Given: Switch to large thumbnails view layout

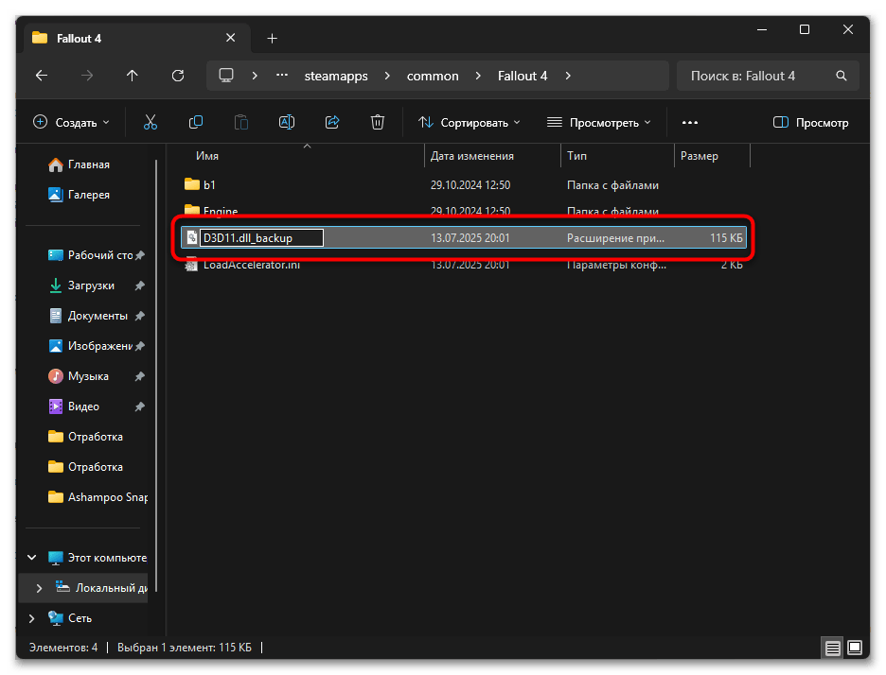Looking at the screenshot, I should point(855,648).
